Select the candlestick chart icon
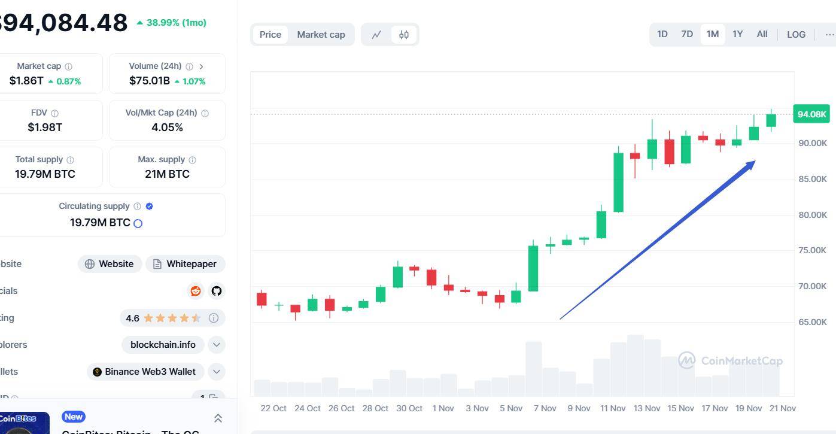836x434 pixels. 403,34
